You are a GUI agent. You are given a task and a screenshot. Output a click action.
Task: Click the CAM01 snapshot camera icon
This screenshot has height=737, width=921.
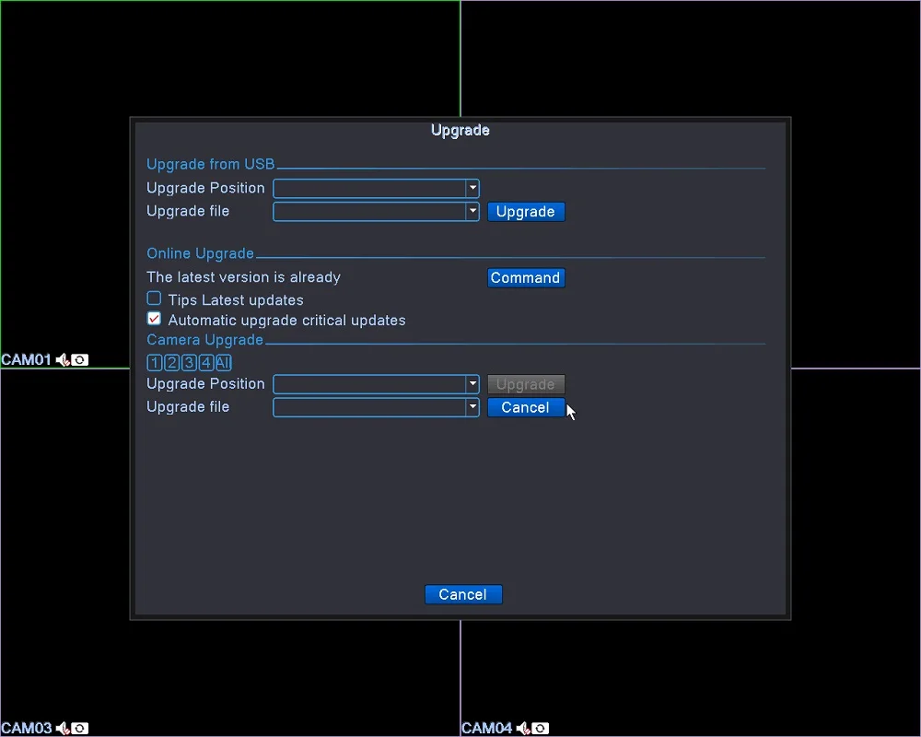pyautogui.click(x=80, y=359)
